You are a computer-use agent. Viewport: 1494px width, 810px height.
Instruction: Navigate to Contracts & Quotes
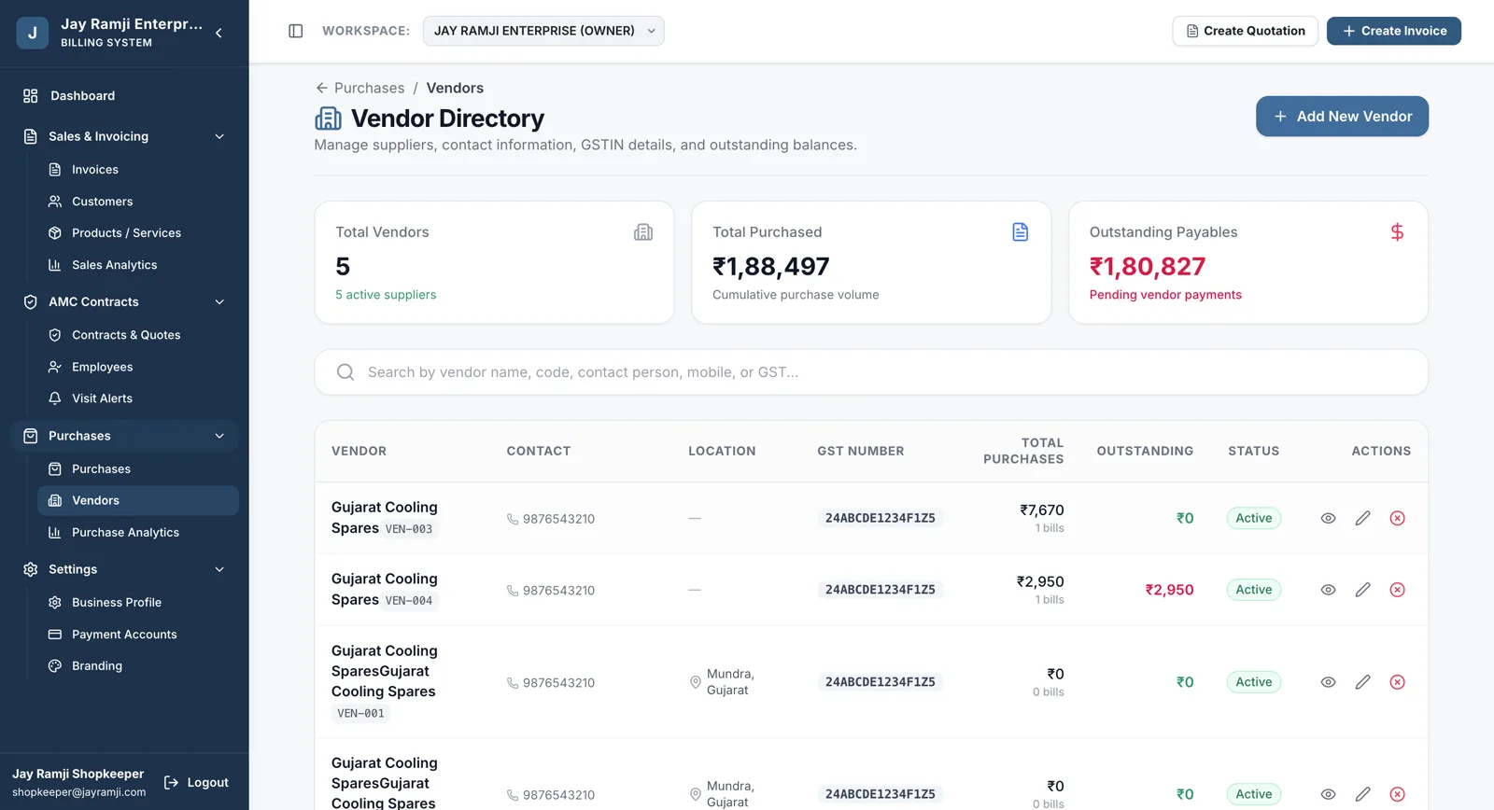click(138, 335)
